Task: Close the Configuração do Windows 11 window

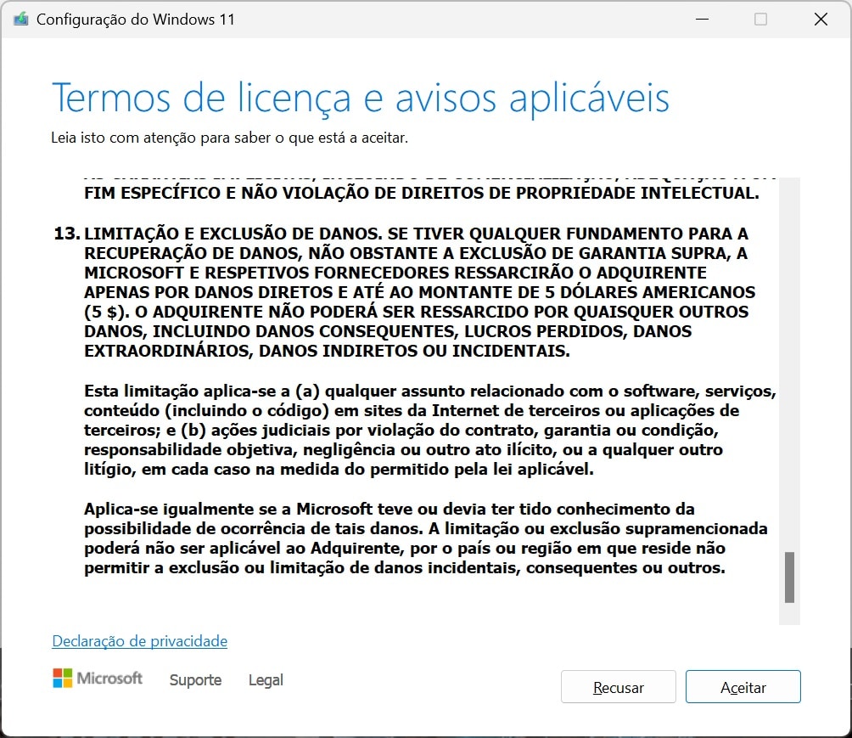Action: coord(821,20)
